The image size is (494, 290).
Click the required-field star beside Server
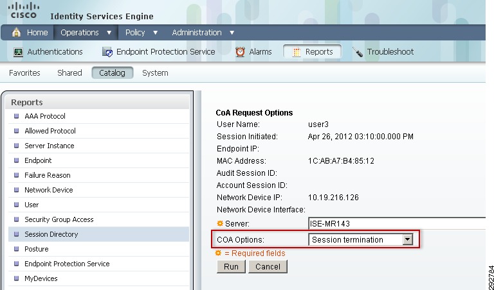pos(220,223)
